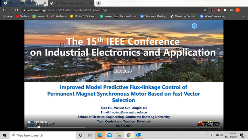Image resolution: width=248 pixels, height=139 pixels.
Task: Open Task View on the taskbar
Action: click(90, 135)
